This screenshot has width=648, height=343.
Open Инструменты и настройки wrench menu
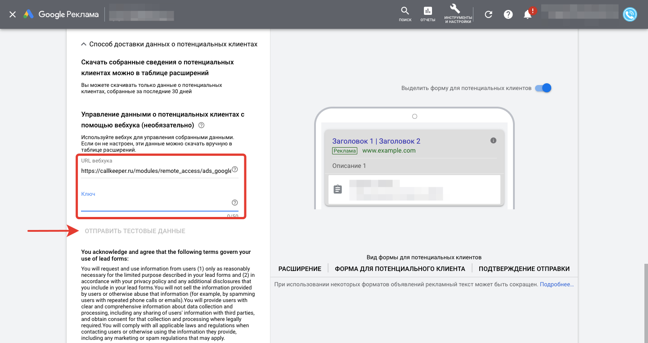point(458,14)
